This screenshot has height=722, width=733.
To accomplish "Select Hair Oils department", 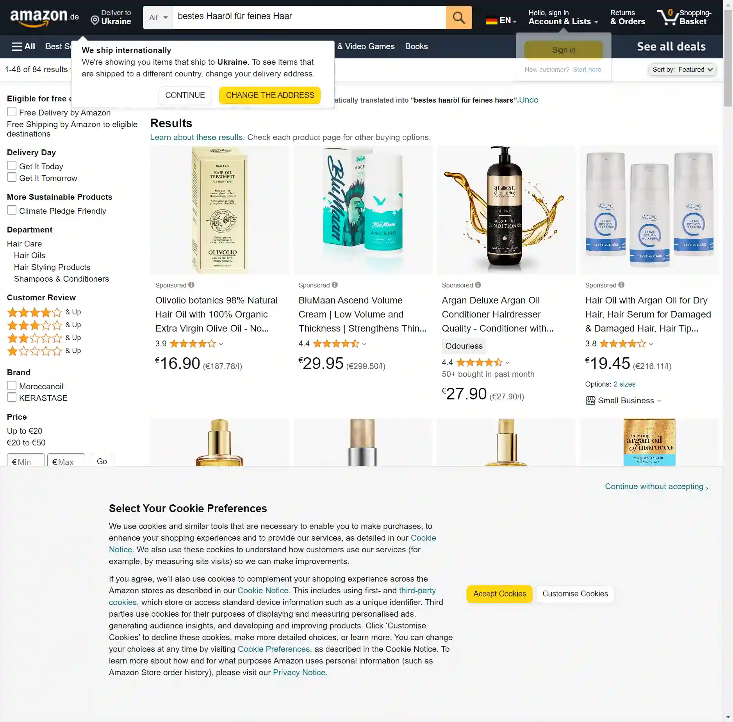I will tap(30, 255).
